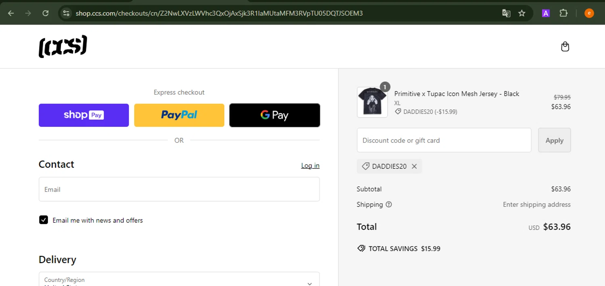This screenshot has height=286, width=605.
Task: Pay with Shop Pay
Action: [x=84, y=115]
